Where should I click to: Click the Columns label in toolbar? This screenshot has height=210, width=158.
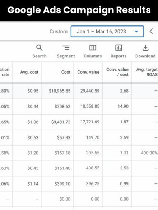[93, 56]
